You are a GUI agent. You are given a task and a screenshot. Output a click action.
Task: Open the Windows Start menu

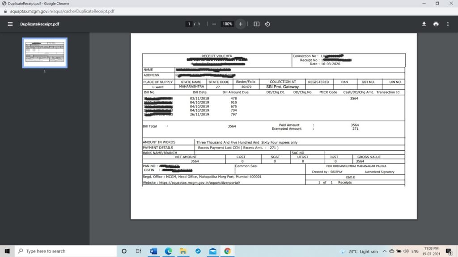point(7,251)
